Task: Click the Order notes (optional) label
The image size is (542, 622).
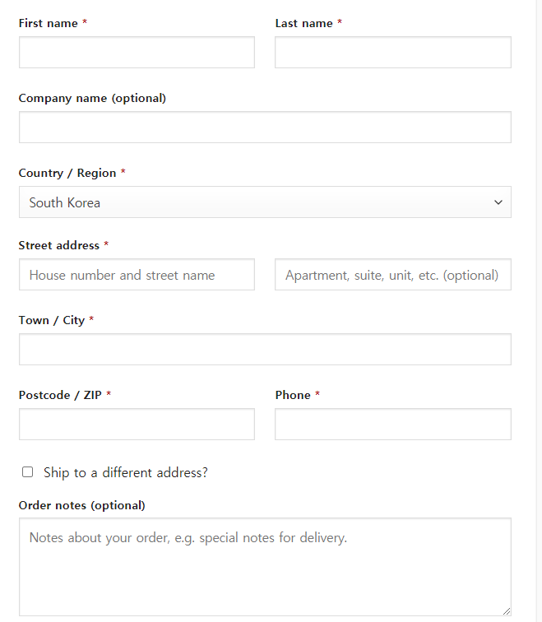Action: coord(82,505)
